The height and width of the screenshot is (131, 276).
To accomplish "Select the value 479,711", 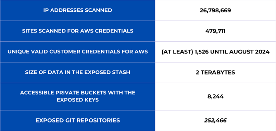I will 215,32.
